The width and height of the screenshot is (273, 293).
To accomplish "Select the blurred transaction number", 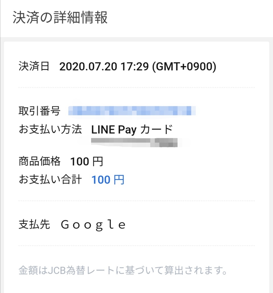I will pyautogui.click(x=132, y=111).
